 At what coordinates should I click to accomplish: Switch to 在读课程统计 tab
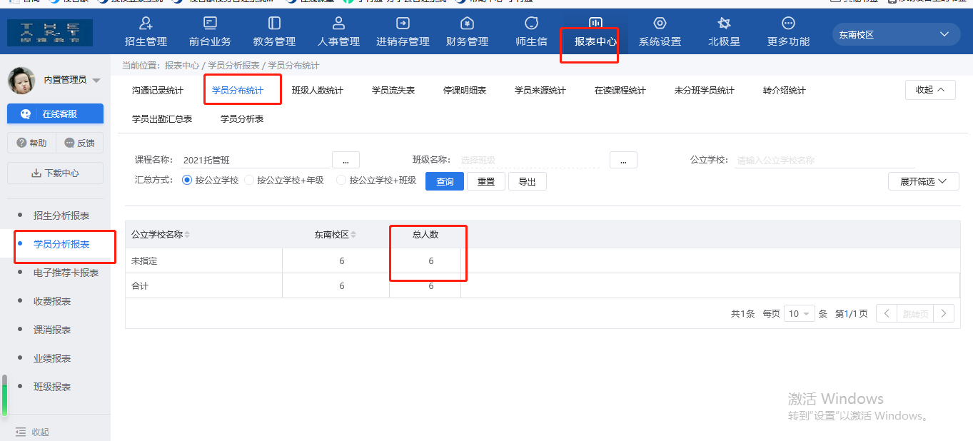tap(620, 91)
